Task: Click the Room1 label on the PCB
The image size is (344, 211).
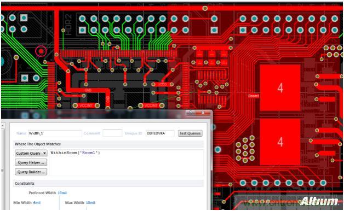Action: [254, 96]
